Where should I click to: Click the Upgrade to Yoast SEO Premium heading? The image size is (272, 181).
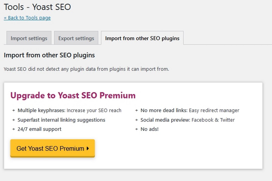coord(73,96)
